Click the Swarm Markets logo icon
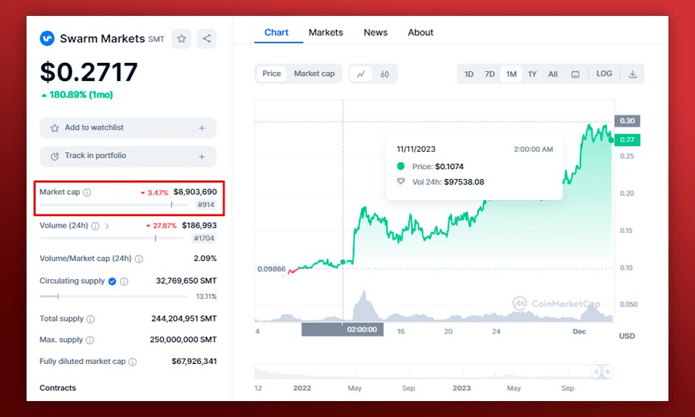This screenshot has height=417, width=695. 47,39
